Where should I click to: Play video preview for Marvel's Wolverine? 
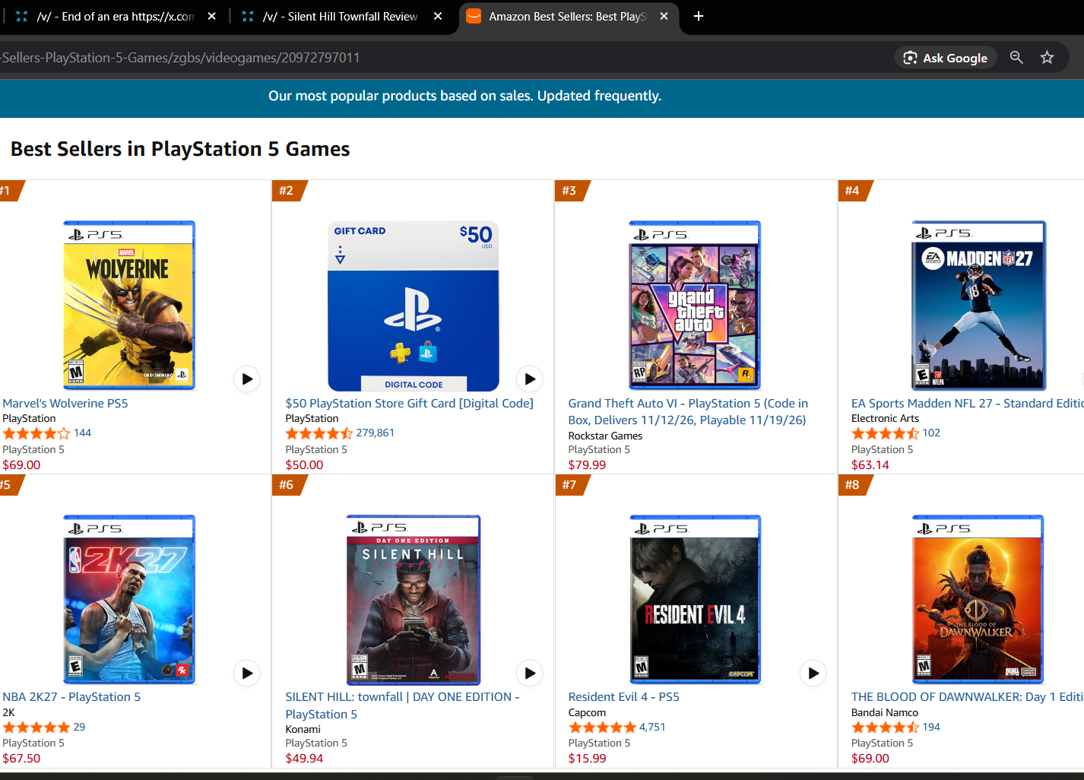pos(247,379)
